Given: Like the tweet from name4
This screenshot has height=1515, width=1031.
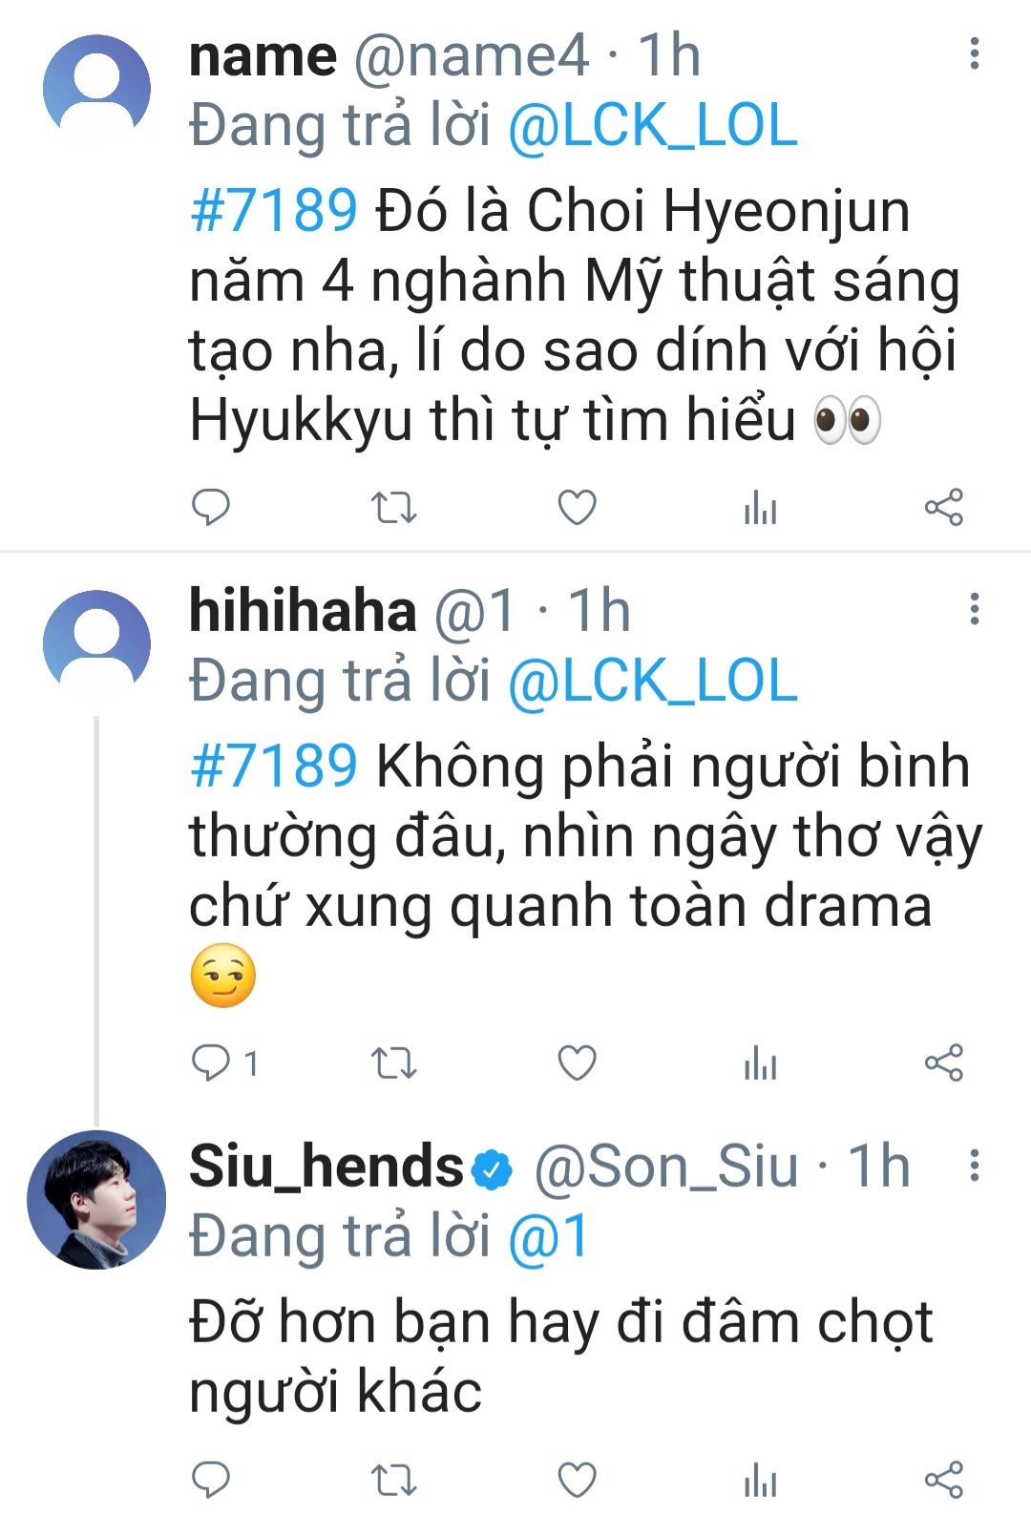Looking at the screenshot, I should pyautogui.click(x=577, y=507).
